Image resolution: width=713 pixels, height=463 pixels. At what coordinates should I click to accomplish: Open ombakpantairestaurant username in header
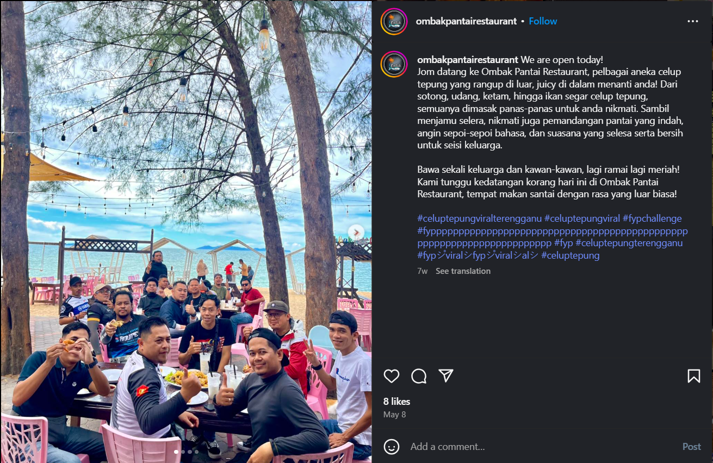[x=466, y=21]
